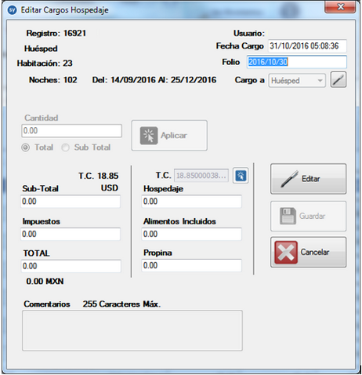Click into the Folio input field

297,62
